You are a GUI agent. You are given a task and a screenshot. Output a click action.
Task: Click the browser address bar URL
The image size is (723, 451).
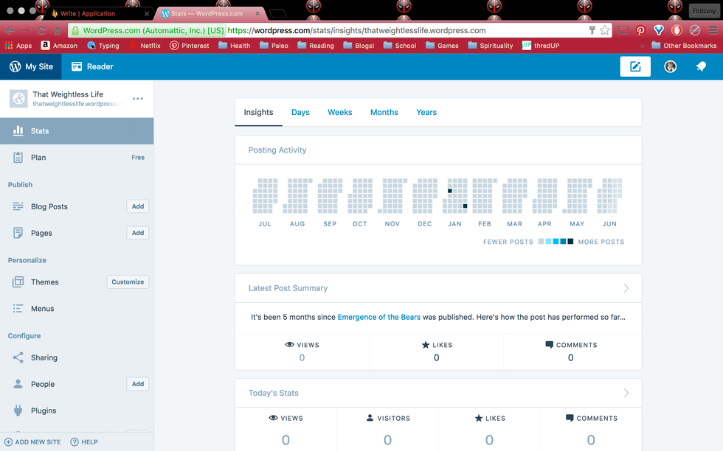click(356, 30)
